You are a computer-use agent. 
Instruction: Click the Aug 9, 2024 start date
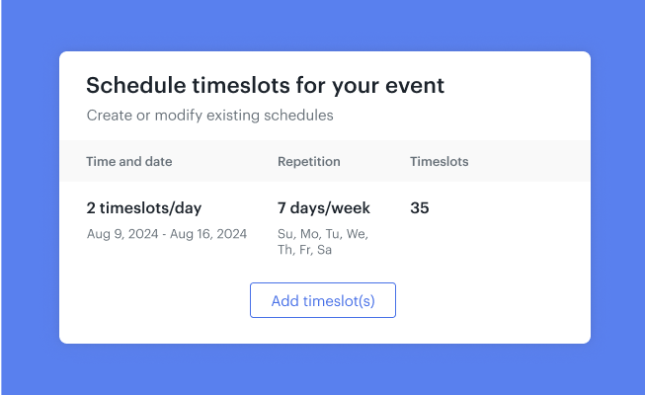122,234
